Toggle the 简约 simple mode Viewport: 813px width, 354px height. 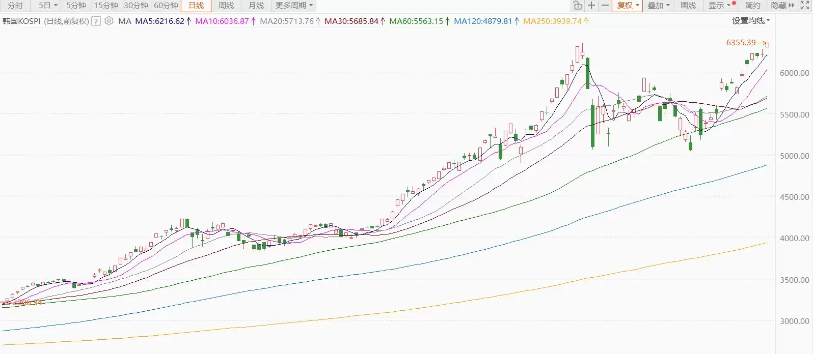click(752, 6)
